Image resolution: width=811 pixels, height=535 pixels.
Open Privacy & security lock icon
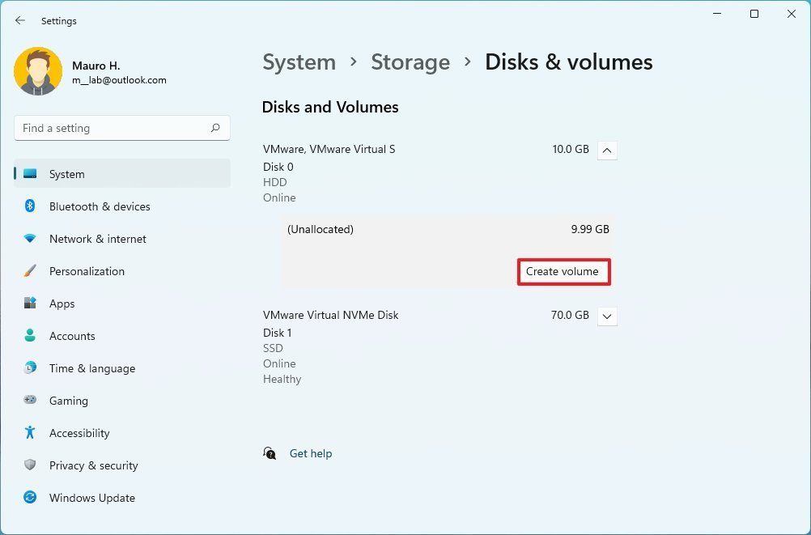(30, 465)
